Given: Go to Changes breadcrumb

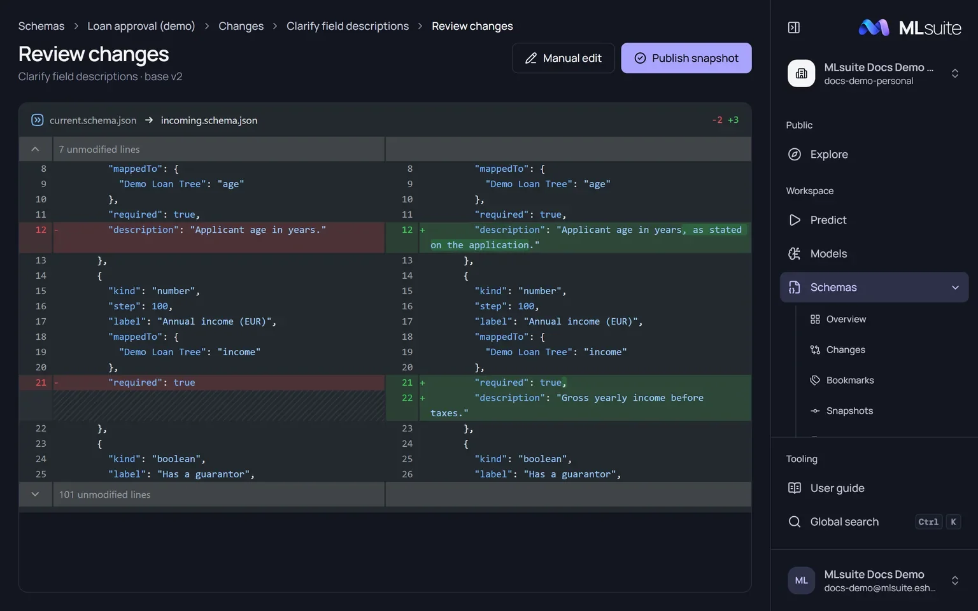Looking at the screenshot, I should [241, 26].
